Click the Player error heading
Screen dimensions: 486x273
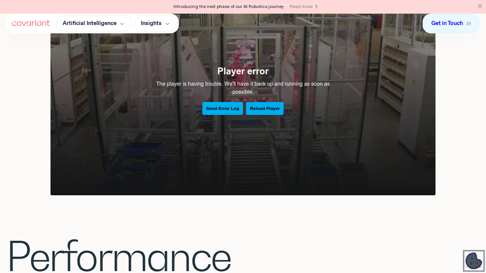pyautogui.click(x=243, y=71)
